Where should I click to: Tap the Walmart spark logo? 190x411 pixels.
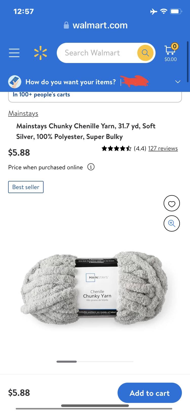(41, 53)
